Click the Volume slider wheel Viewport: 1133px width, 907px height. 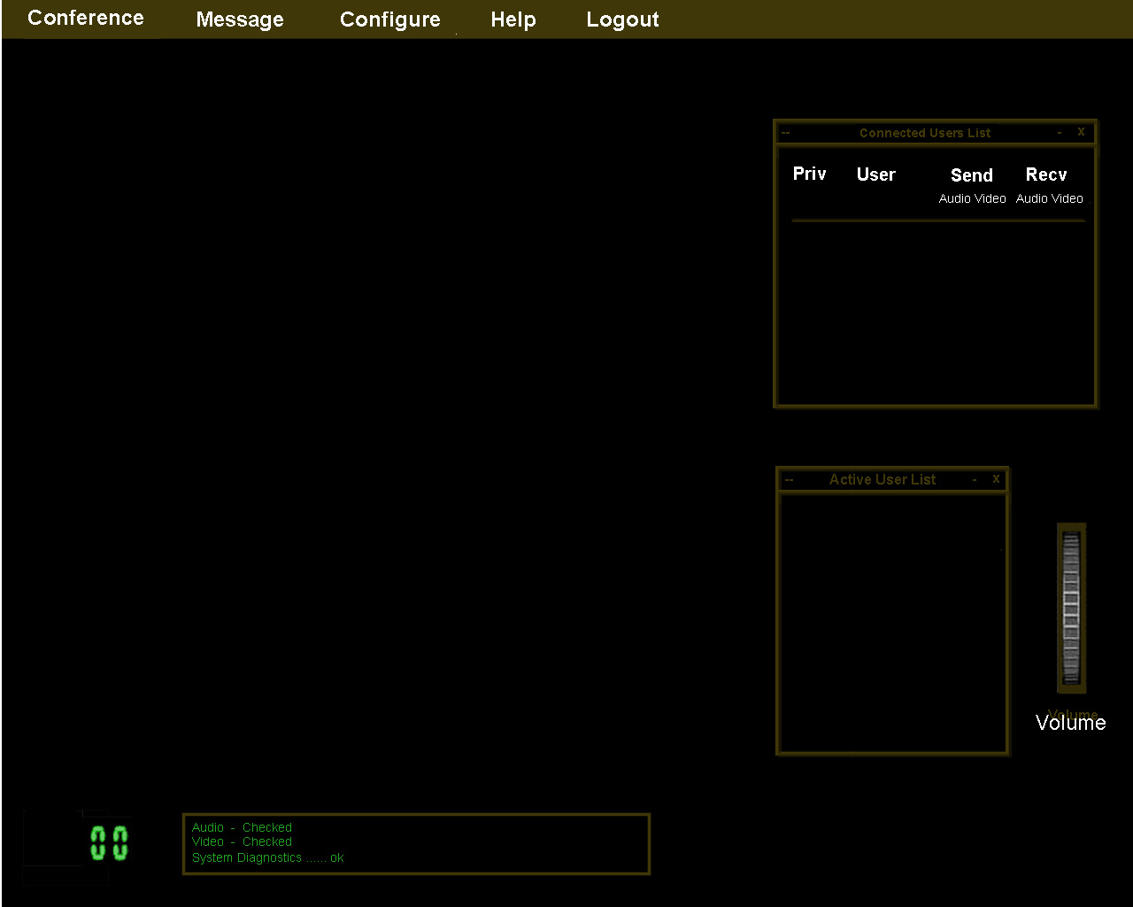(x=1071, y=608)
